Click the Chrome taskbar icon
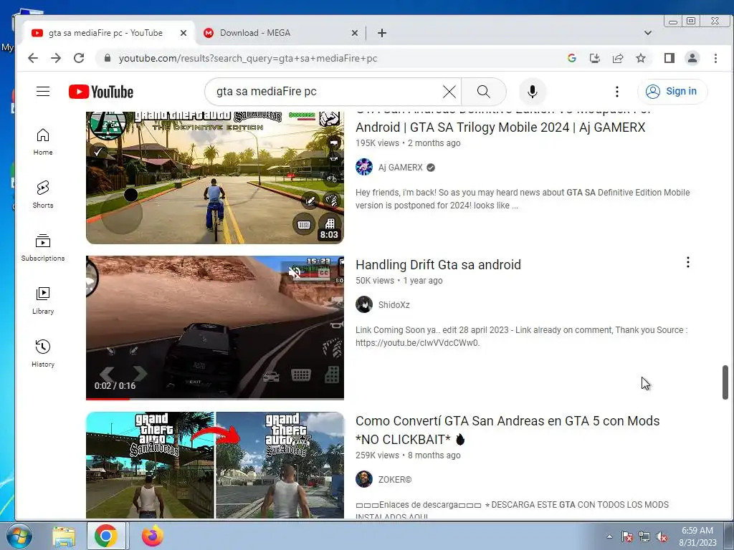The height and width of the screenshot is (550, 734). pos(106,536)
